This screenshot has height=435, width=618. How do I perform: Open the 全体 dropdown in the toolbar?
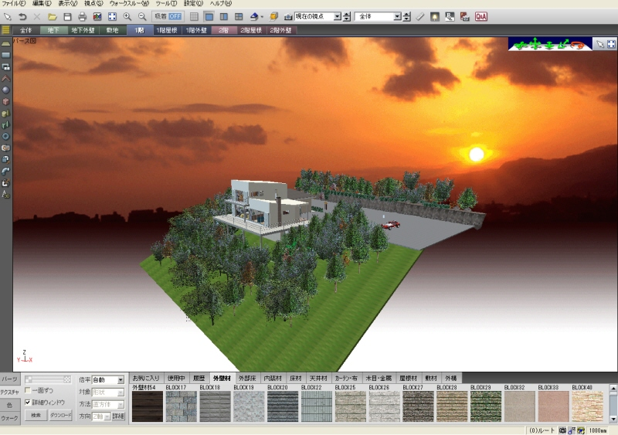[397, 16]
